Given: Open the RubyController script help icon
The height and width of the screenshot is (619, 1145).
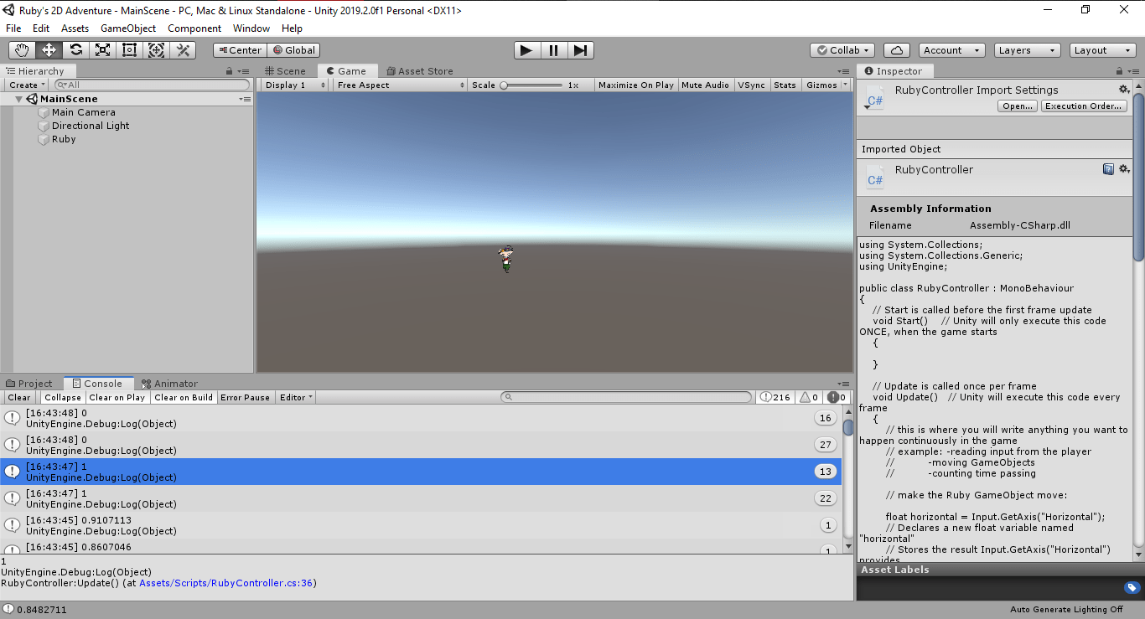Looking at the screenshot, I should 1108,169.
